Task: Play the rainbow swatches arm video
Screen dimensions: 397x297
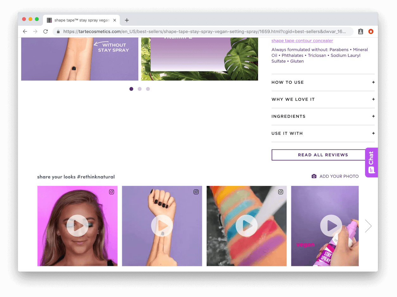Action: [247, 226]
